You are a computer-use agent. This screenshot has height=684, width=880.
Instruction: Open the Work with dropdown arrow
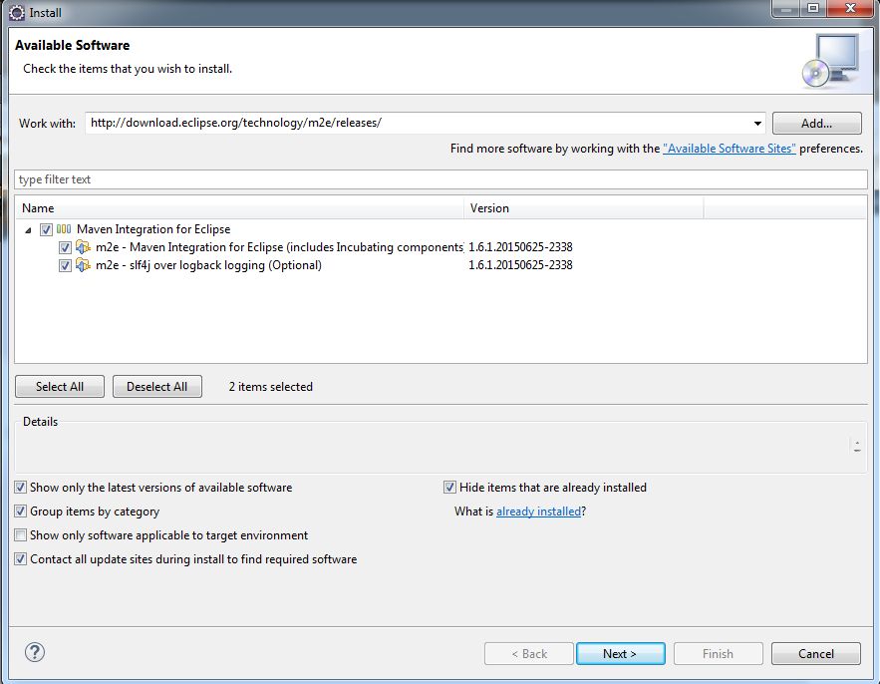[x=757, y=123]
